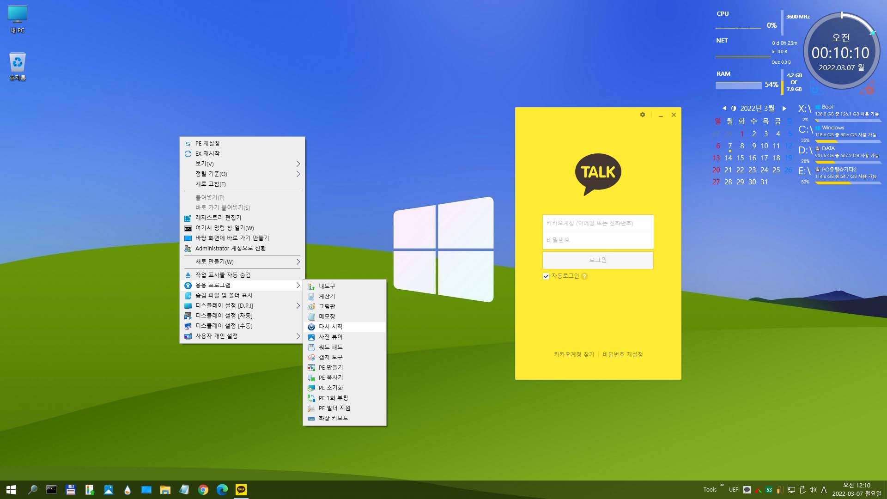This screenshot has width=887, height=499.
Task: Select PE 만들기 in submenu
Action: (x=345, y=367)
